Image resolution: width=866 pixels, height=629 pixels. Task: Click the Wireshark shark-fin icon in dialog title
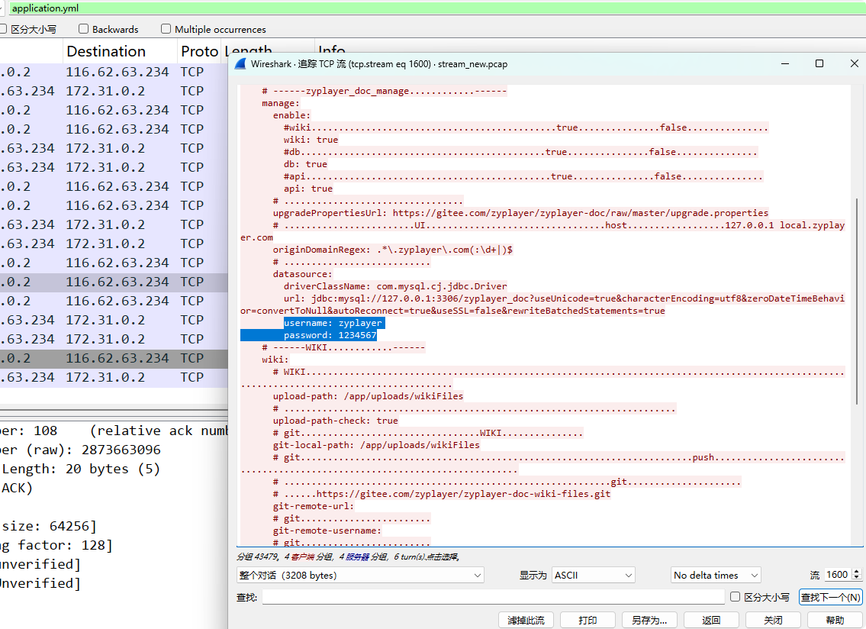(240, 63)
